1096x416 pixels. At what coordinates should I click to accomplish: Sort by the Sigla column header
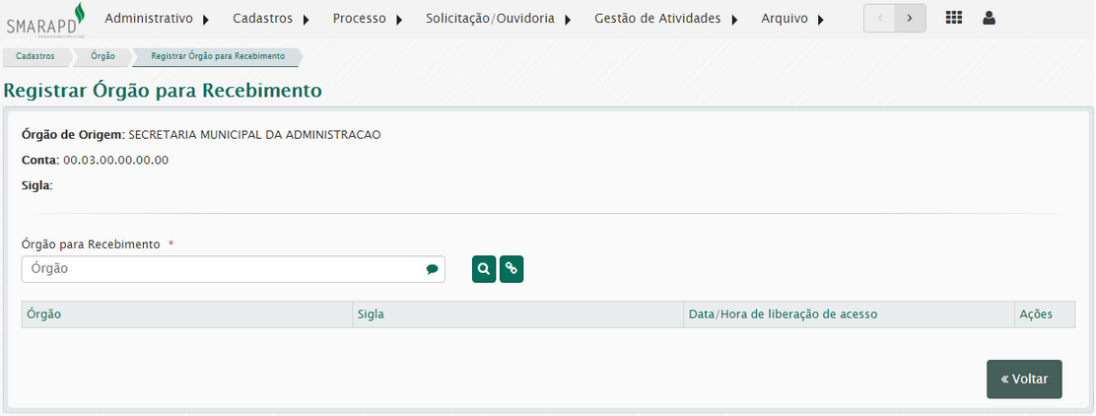(372, 314)
